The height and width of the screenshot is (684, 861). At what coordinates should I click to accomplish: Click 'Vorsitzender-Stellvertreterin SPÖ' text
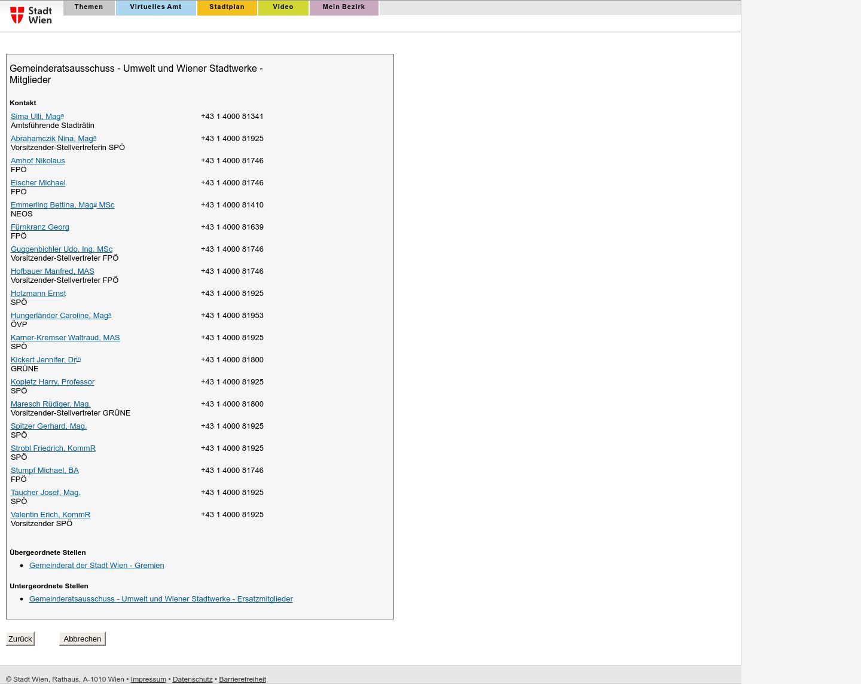68,148
